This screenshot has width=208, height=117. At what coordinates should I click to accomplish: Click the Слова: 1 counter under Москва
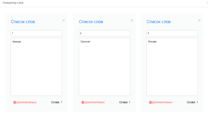(192, 102)
